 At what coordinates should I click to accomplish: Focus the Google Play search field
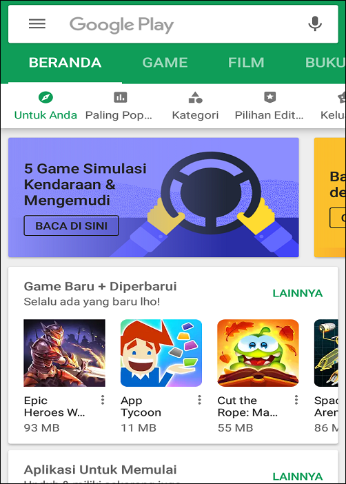click(x=173, y=24)
